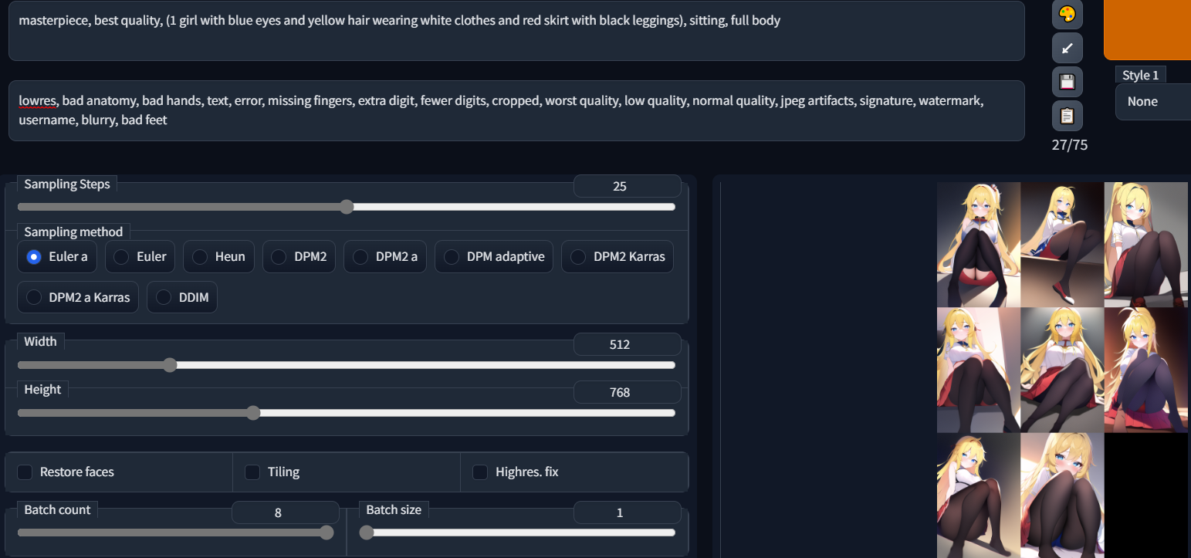Screen dimensions: 1191x558
Task: Click the orange Generate button
Action: pyautogui.click(x=1148, y=29)
